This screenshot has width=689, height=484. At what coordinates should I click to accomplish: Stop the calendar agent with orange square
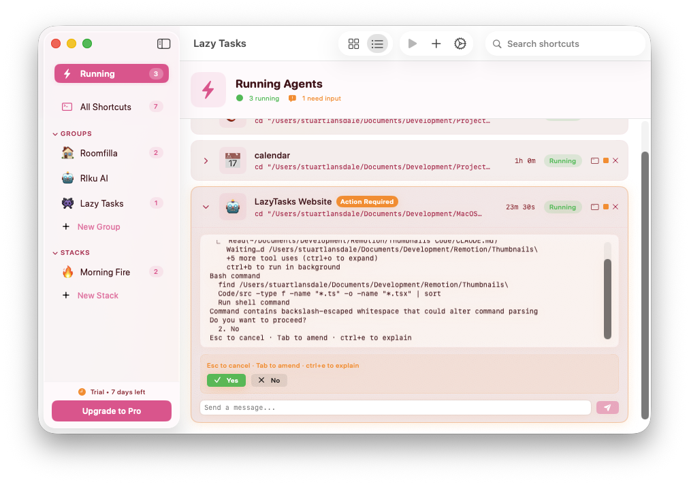[605, 160]
